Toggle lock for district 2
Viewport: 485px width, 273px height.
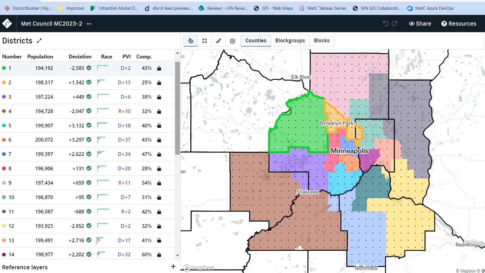[159, 83]
